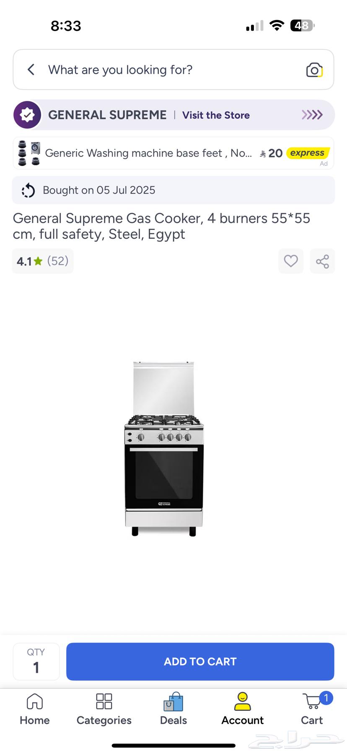Share this gas cooker product
Image resolution: width=347 pixels, height=754 pixels.
[x=322, y=261]
